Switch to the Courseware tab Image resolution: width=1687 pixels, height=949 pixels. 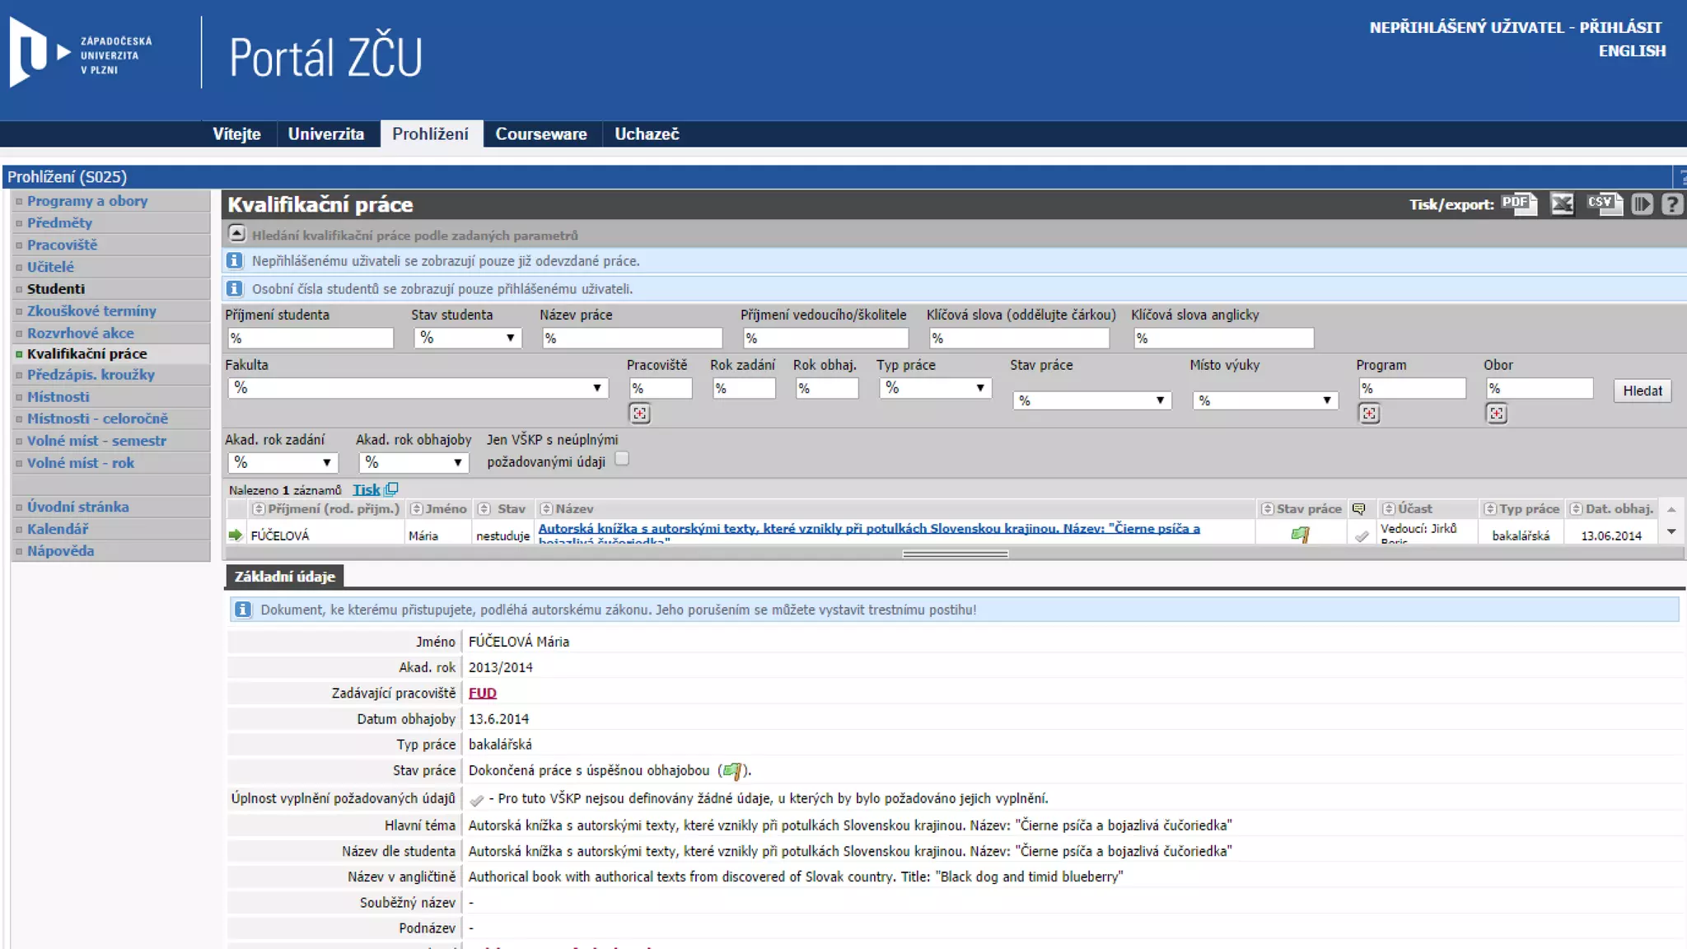tap(541, 133)
